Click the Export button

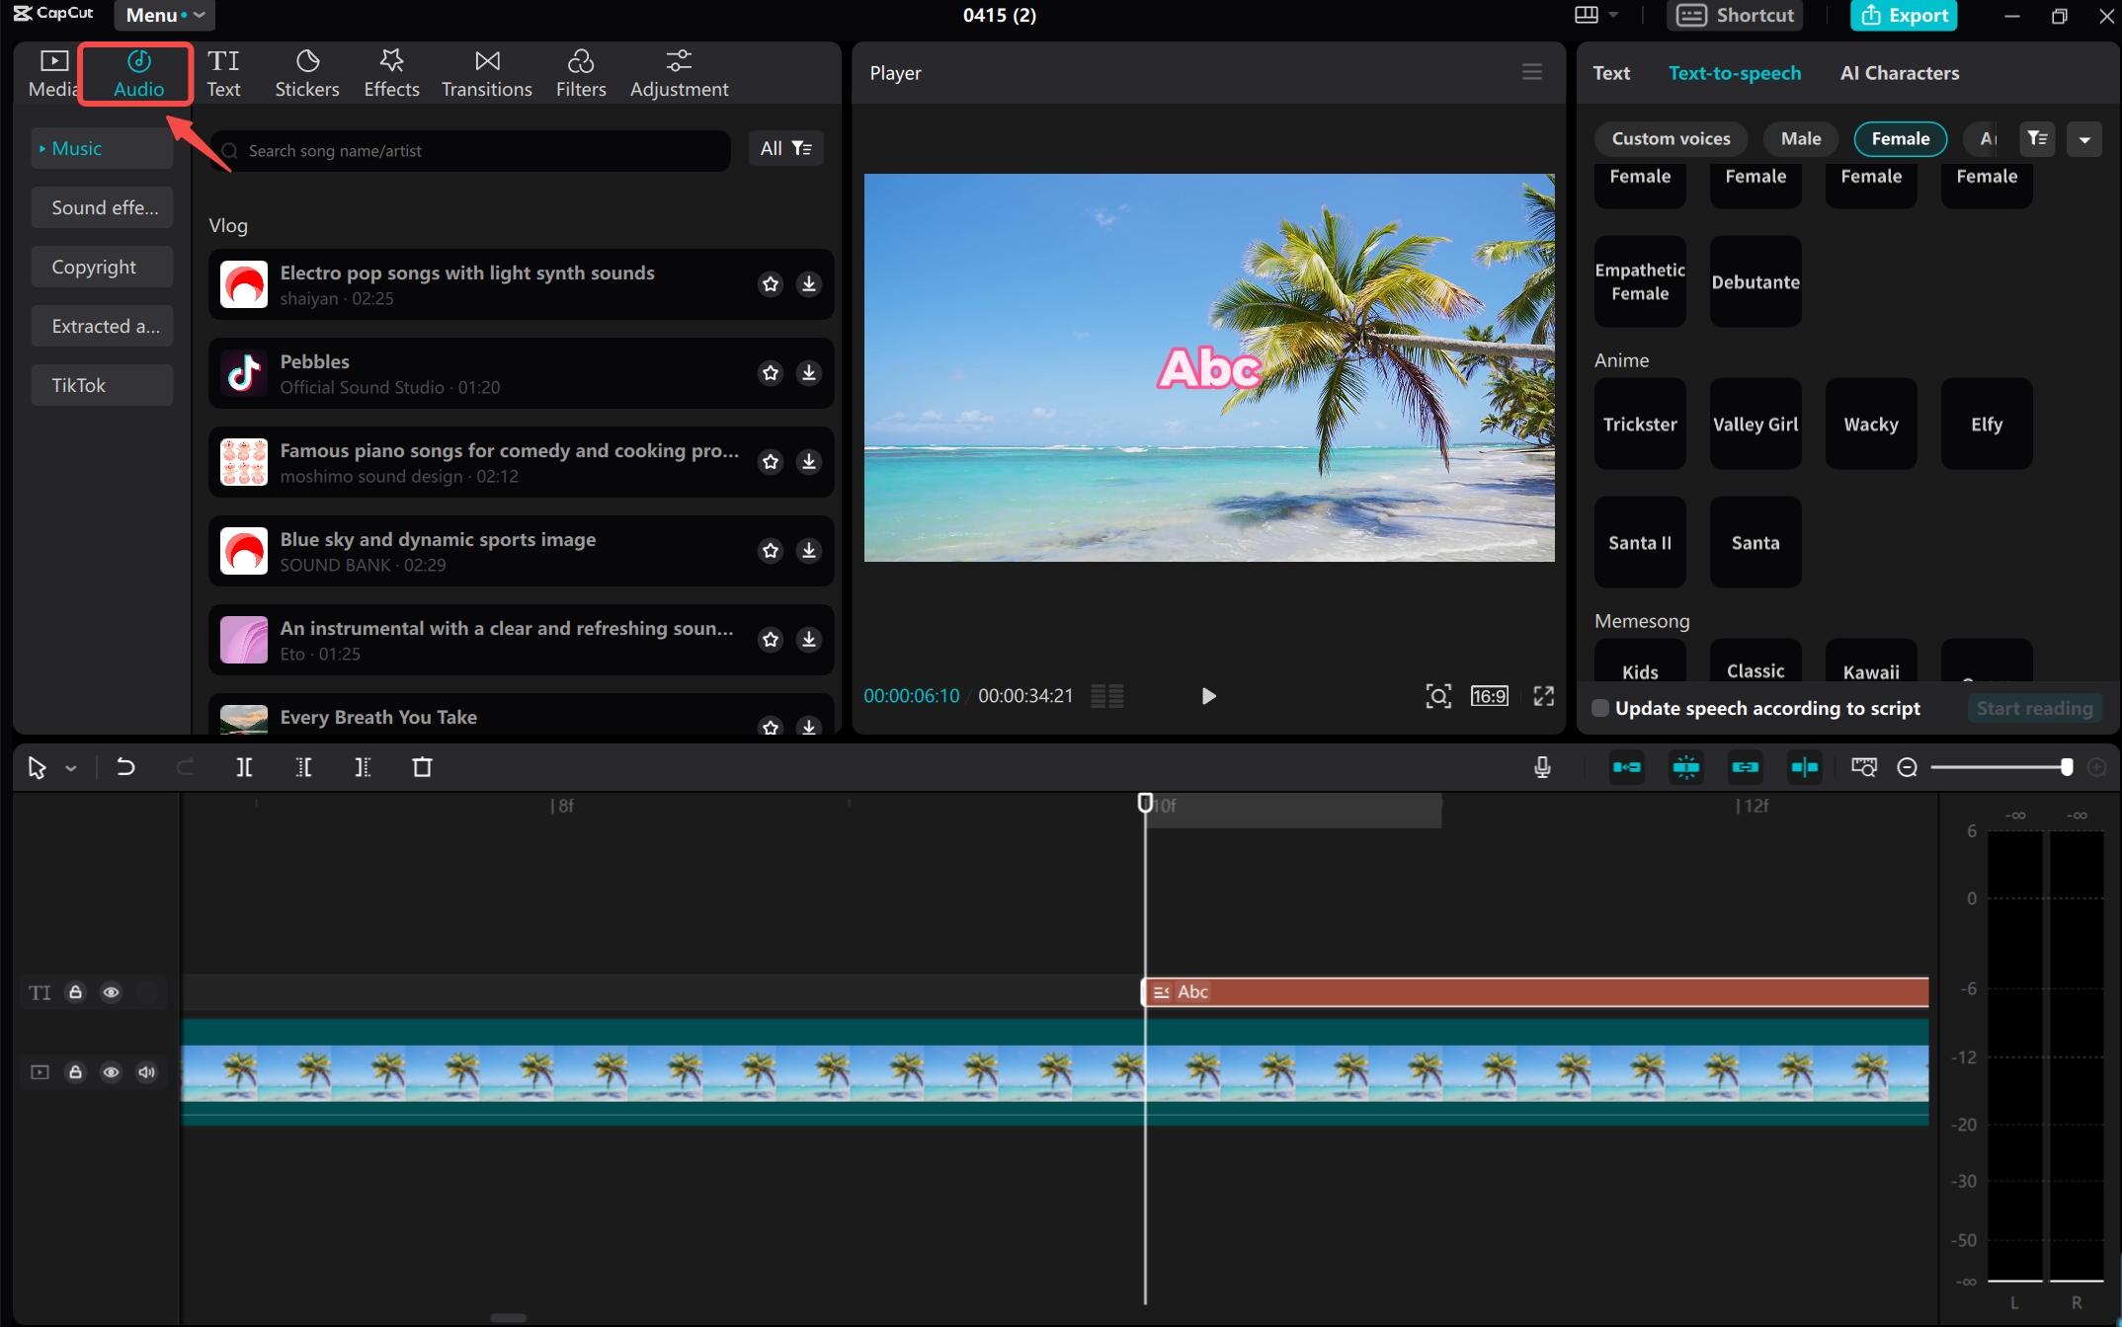[x=1903, y=15]
